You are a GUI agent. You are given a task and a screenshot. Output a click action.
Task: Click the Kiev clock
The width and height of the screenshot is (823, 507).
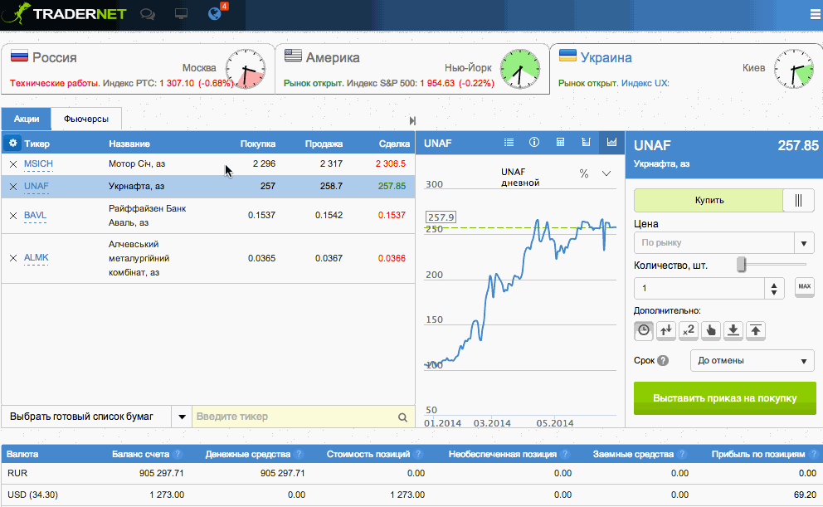pos(794,69)
